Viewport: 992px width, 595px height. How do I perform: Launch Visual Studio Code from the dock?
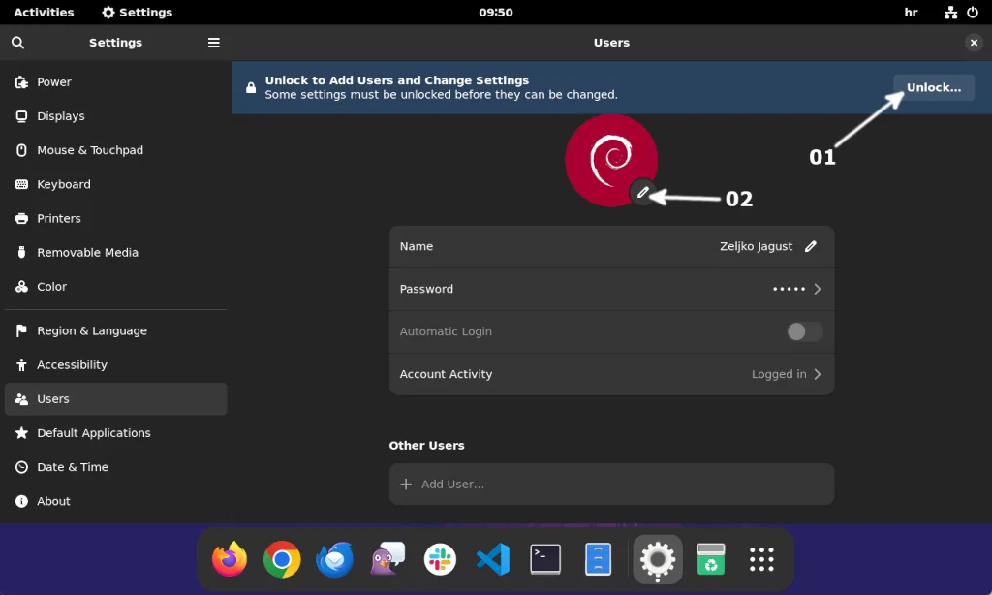tap(493, 559)
